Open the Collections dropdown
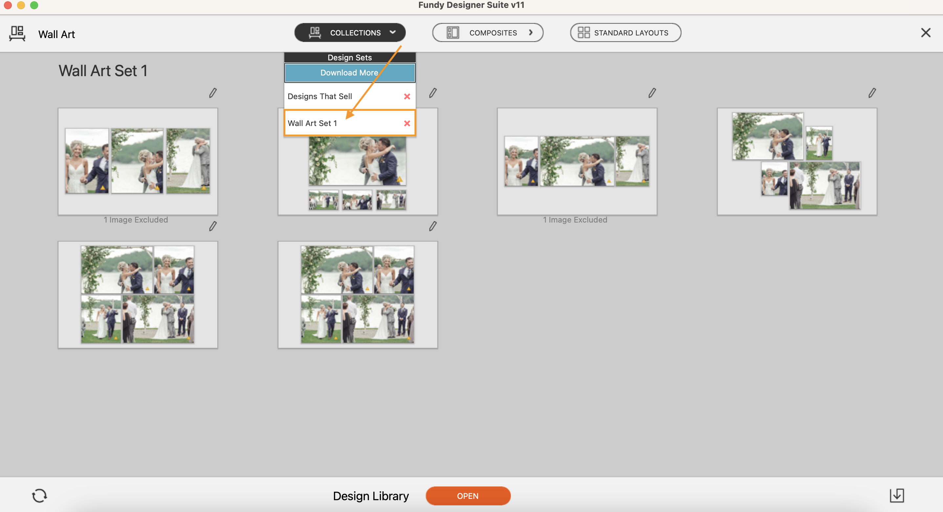The width and height of the screenshot is (943, 512). 350,32
